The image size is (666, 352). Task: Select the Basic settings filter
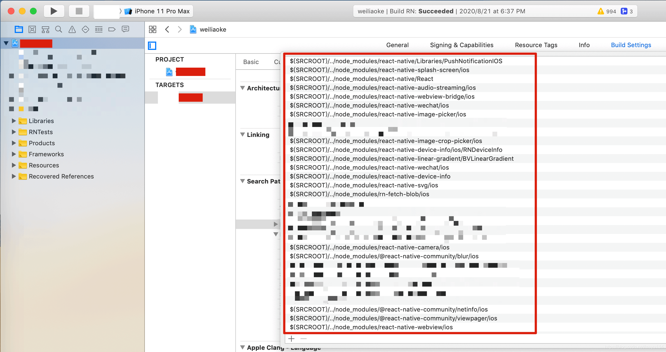tap(251, 62)
